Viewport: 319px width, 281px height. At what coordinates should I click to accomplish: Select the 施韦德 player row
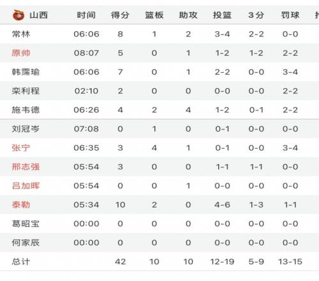[159, 110]
